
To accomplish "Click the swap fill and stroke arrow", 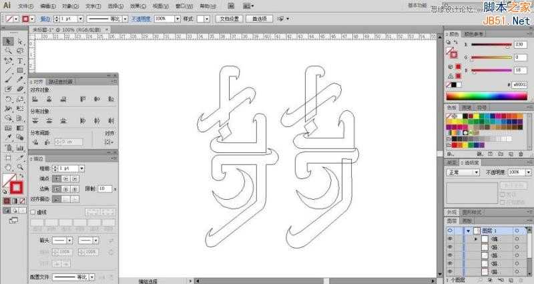I will tap(21, 176).
